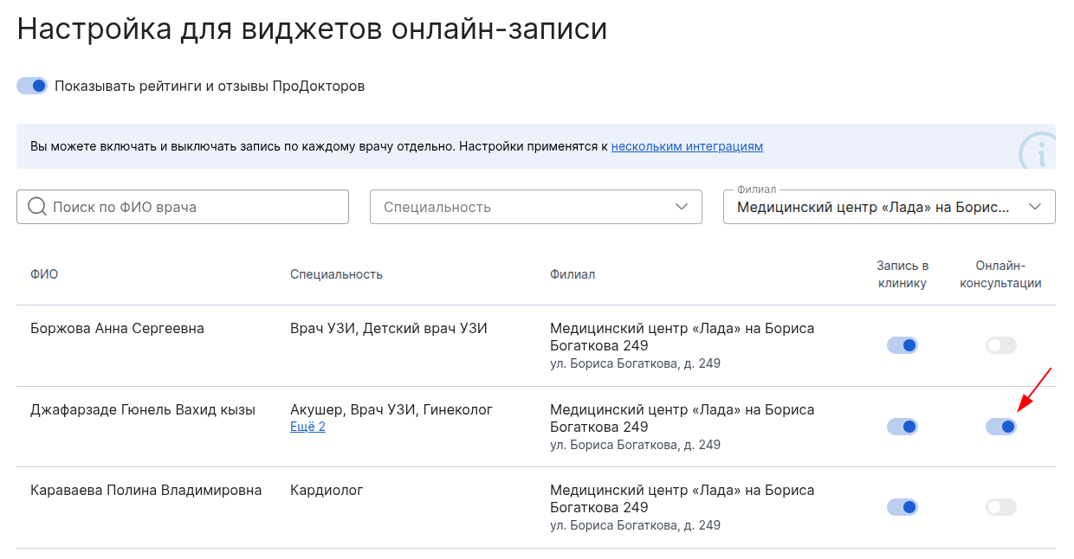Disable clinic booking for Джафарзаде Гюнель

click(x=902, y=427)
